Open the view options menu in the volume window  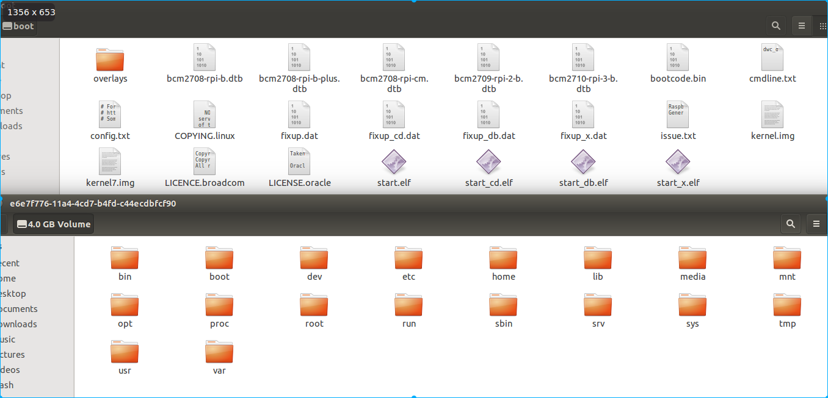(816, 224)
